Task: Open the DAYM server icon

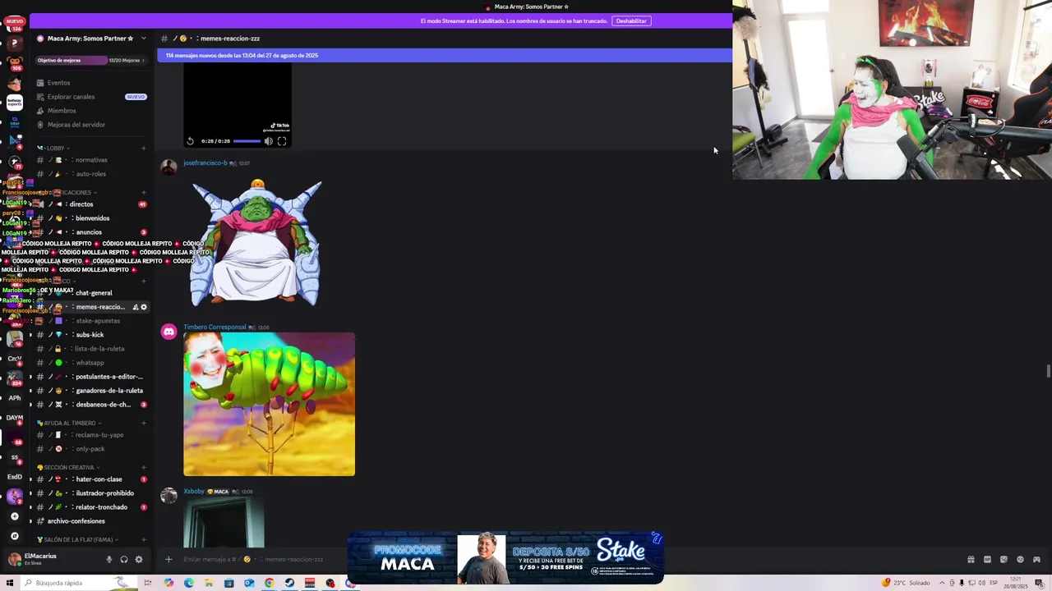Action: point(15,418)
